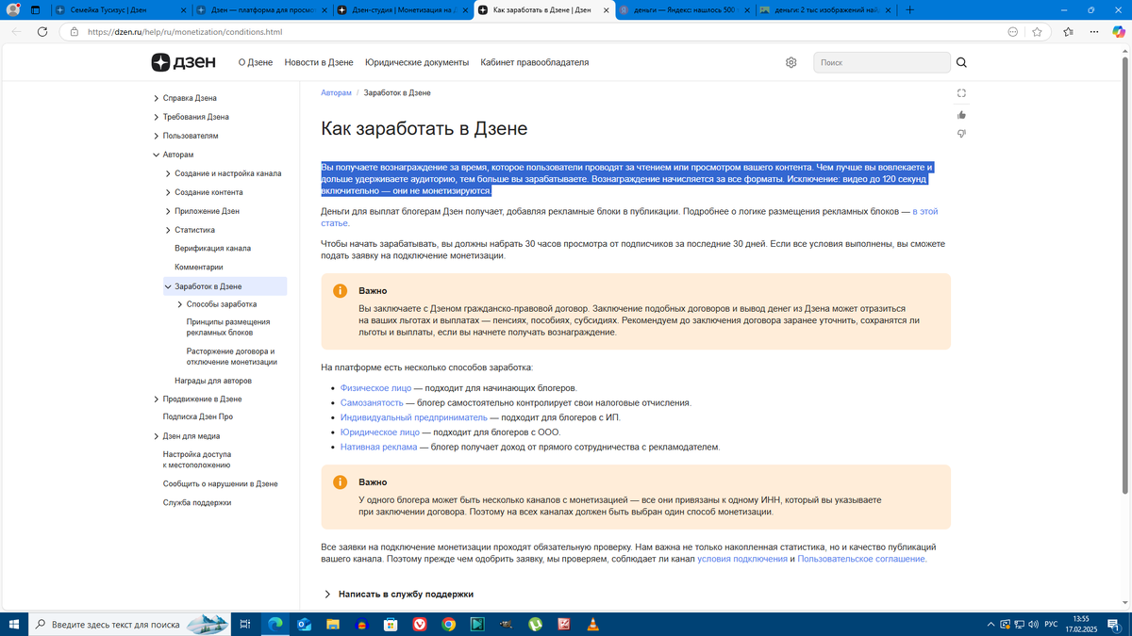
Task: Open О Дзене menu item
Action: (255, 62)
